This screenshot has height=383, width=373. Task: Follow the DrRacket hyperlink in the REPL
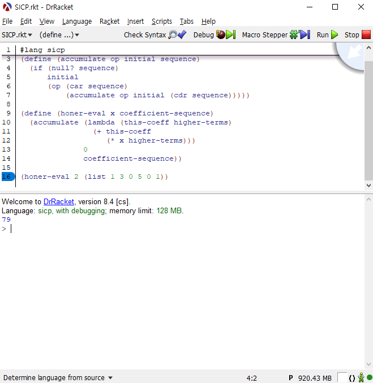(x=58, y=201)
